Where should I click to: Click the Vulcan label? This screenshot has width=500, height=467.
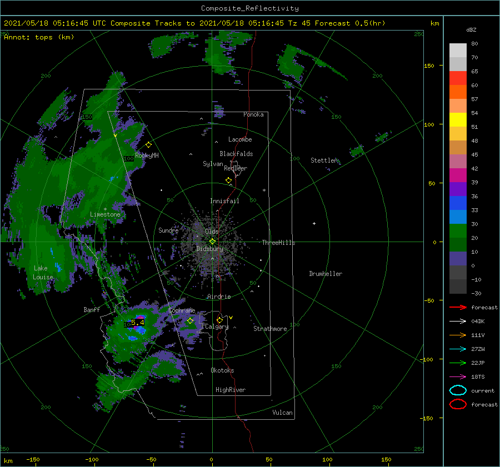(x=283, y=413)
